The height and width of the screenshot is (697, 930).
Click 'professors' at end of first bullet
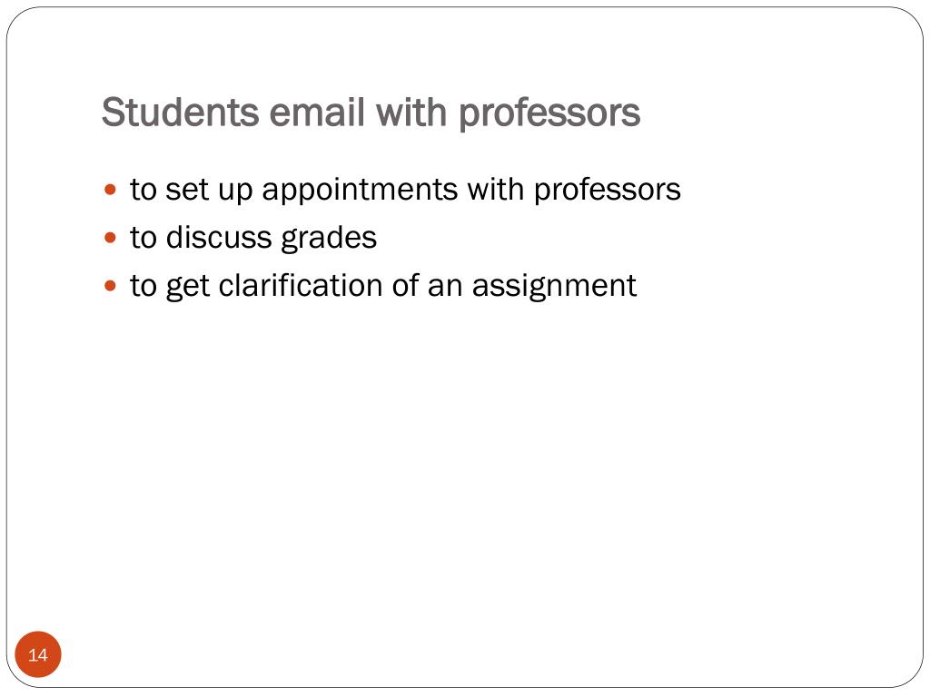(x=608, y=191)
